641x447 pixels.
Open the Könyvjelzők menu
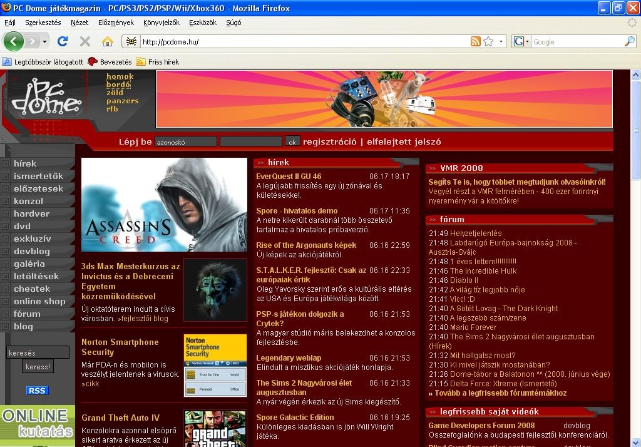[162, 23]
